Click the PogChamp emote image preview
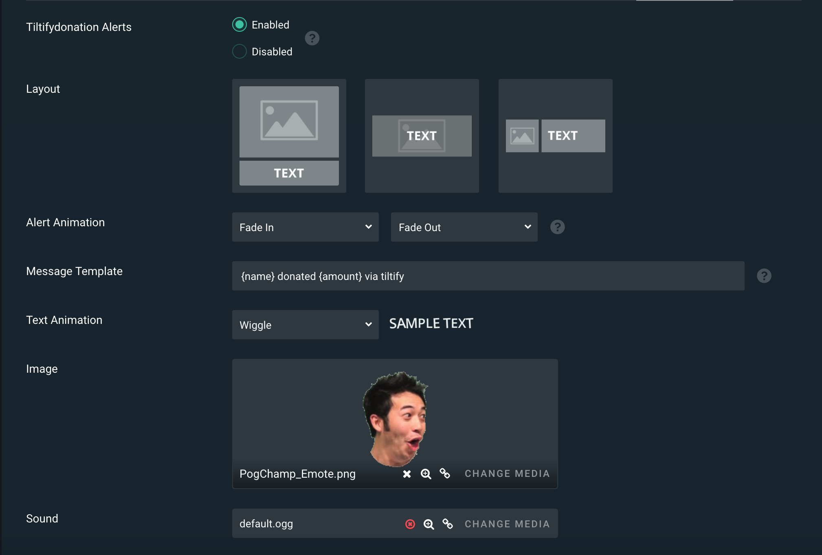 point(396,419)
